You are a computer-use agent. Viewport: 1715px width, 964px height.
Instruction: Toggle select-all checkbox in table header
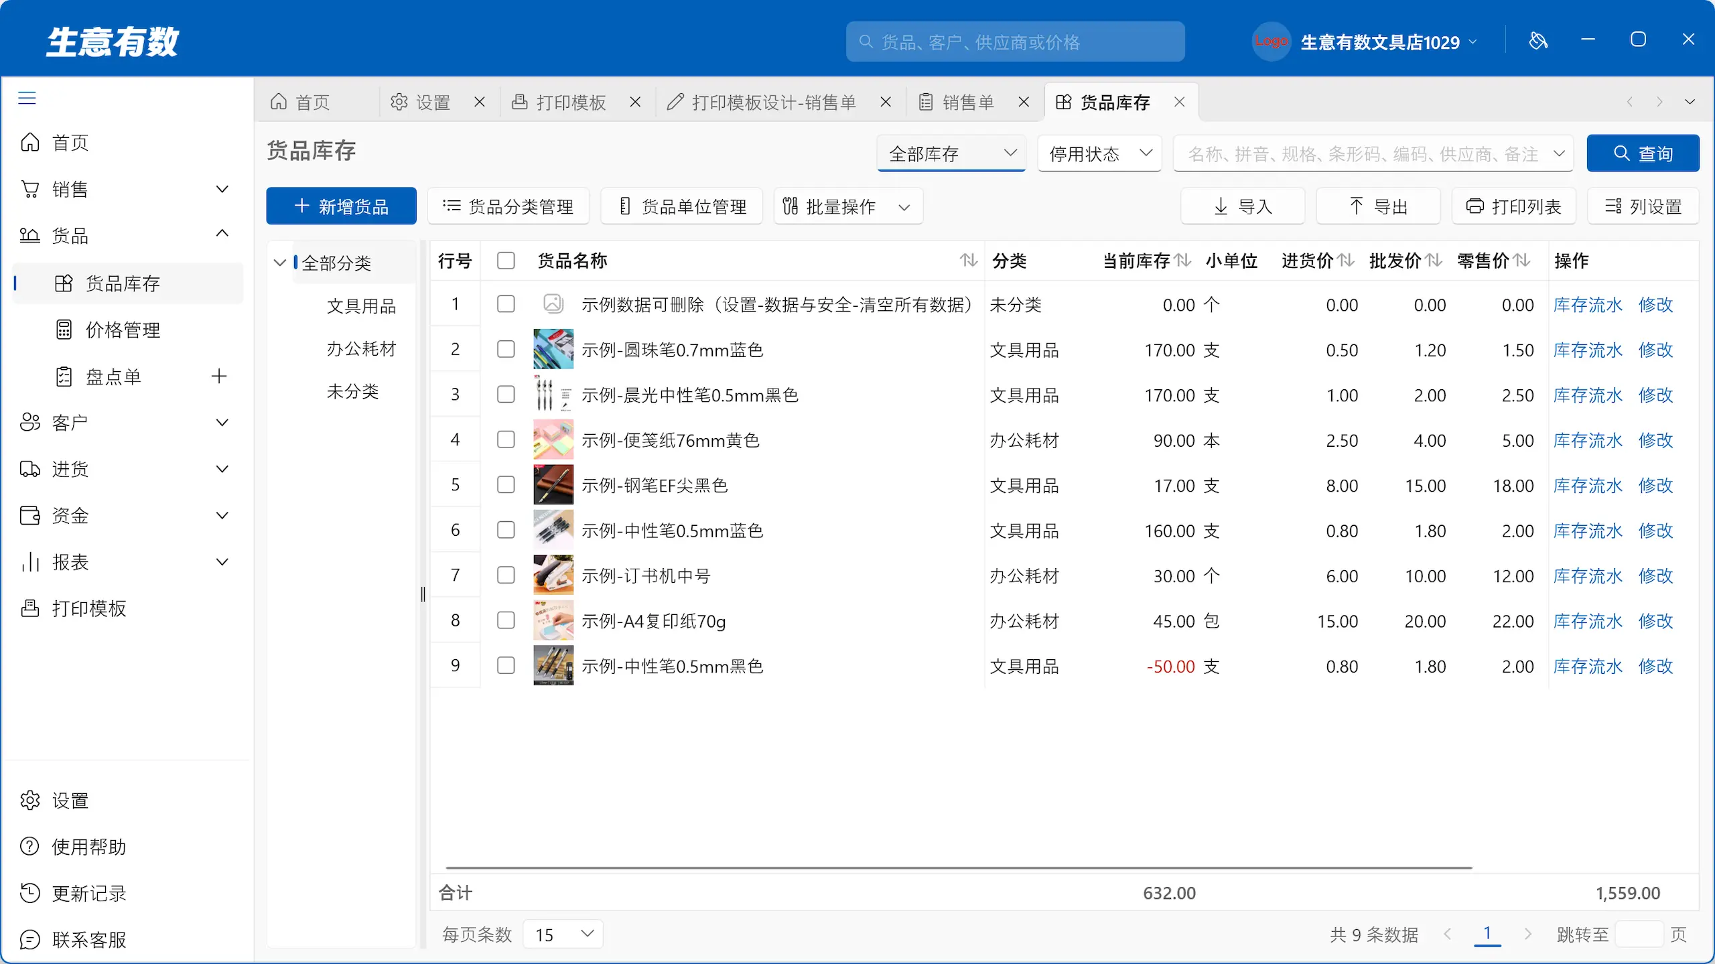pos(506,261)
